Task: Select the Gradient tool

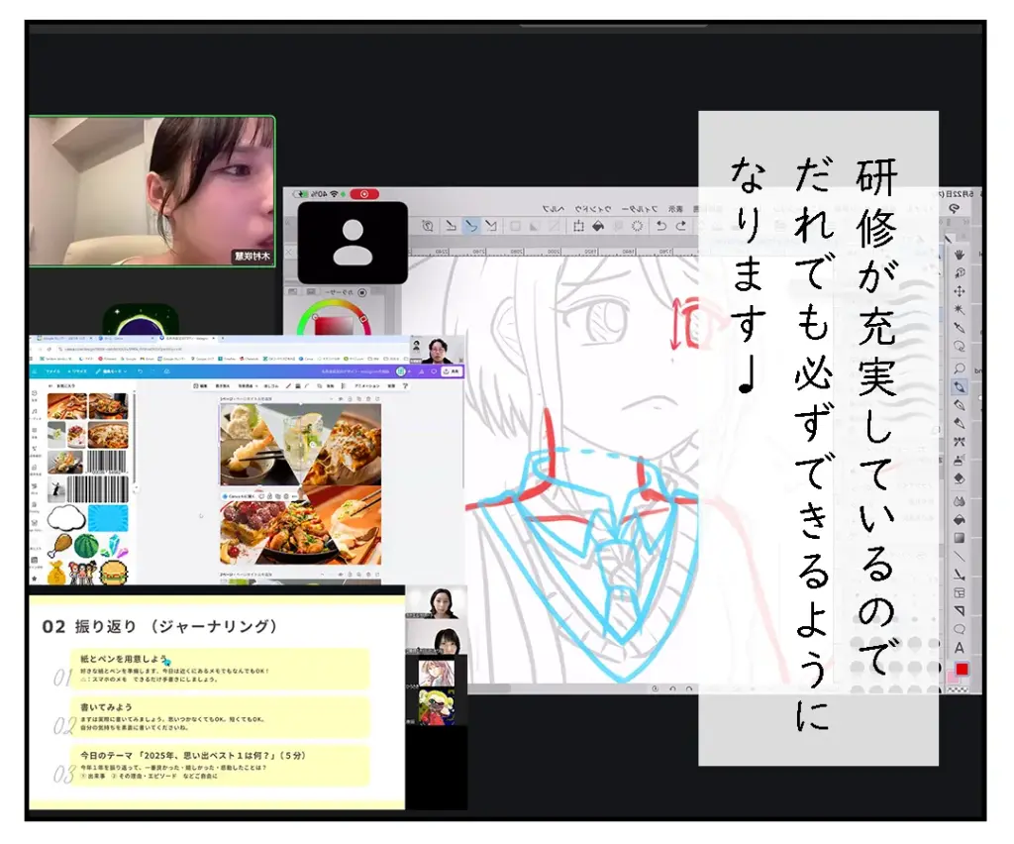Action: [x=960, y=538]
